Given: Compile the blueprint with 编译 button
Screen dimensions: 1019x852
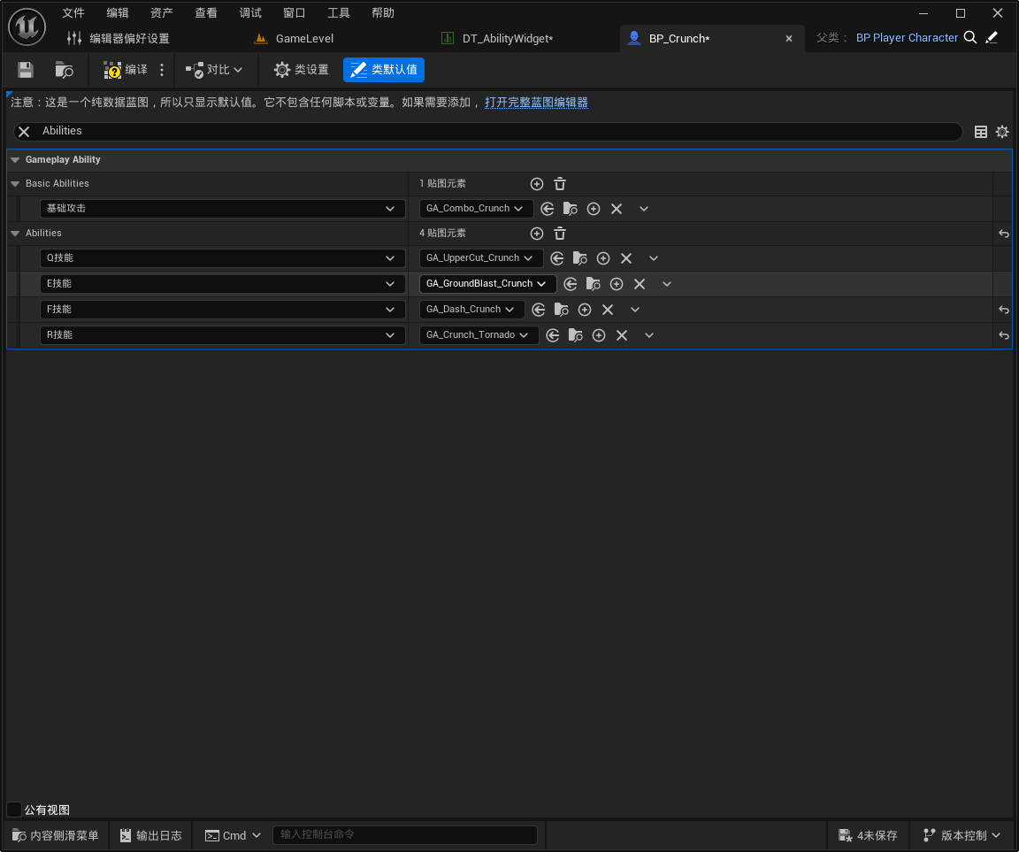Looking at the screenshot, I should coord(126,70).
